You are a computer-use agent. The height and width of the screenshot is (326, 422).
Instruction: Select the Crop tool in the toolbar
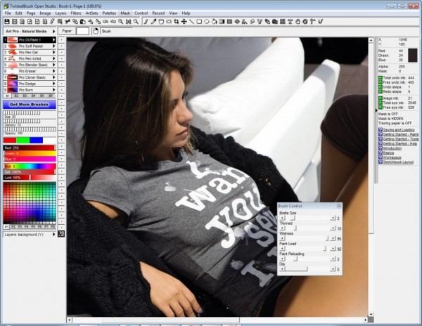coord(176,21)
